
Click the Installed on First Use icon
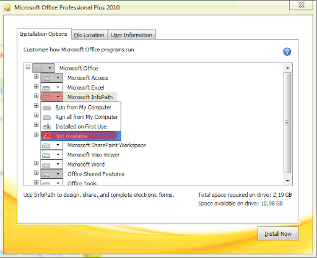coord(46,126)
